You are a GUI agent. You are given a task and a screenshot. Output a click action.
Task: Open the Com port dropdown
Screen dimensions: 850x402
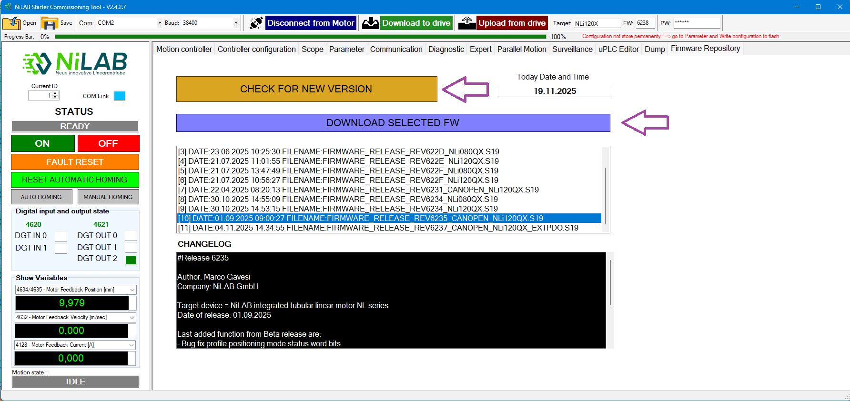[160, 23]
